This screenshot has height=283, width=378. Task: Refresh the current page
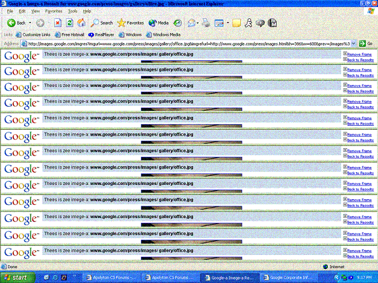click(x=70, y=23)
